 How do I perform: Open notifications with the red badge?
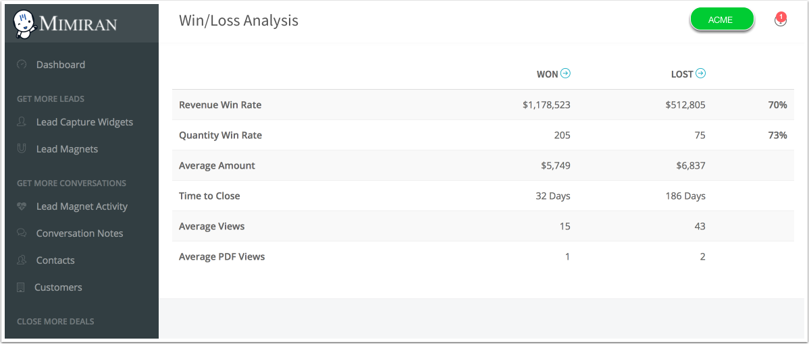click(781, 20)
